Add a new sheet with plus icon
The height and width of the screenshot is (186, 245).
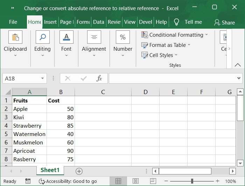79,171
